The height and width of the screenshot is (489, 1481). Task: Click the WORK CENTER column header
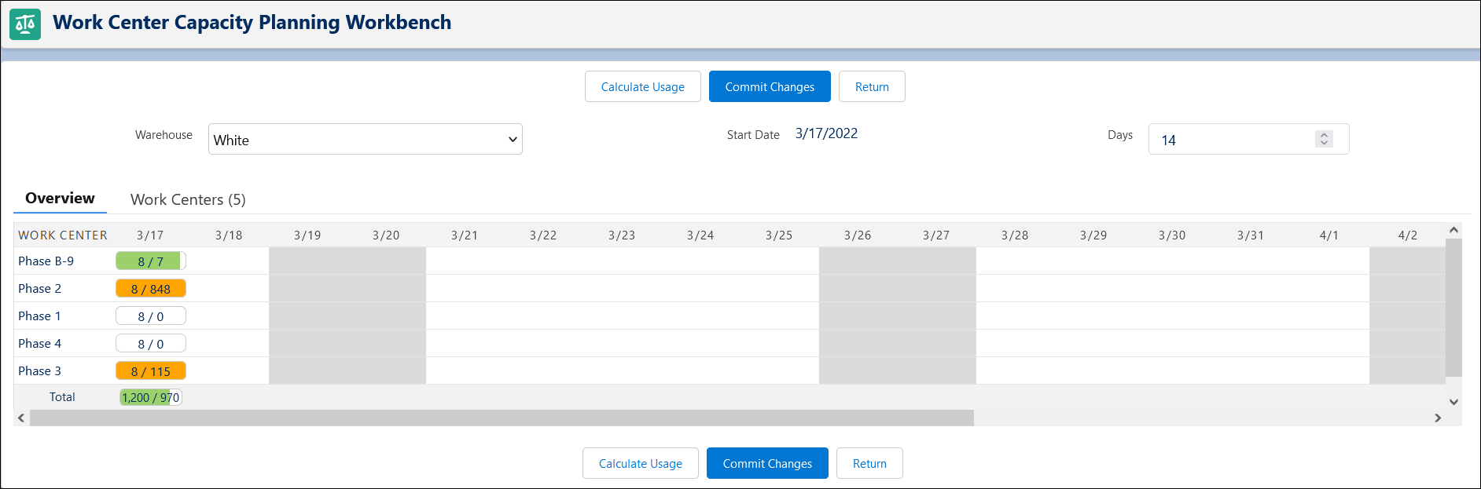click(63, 235)
